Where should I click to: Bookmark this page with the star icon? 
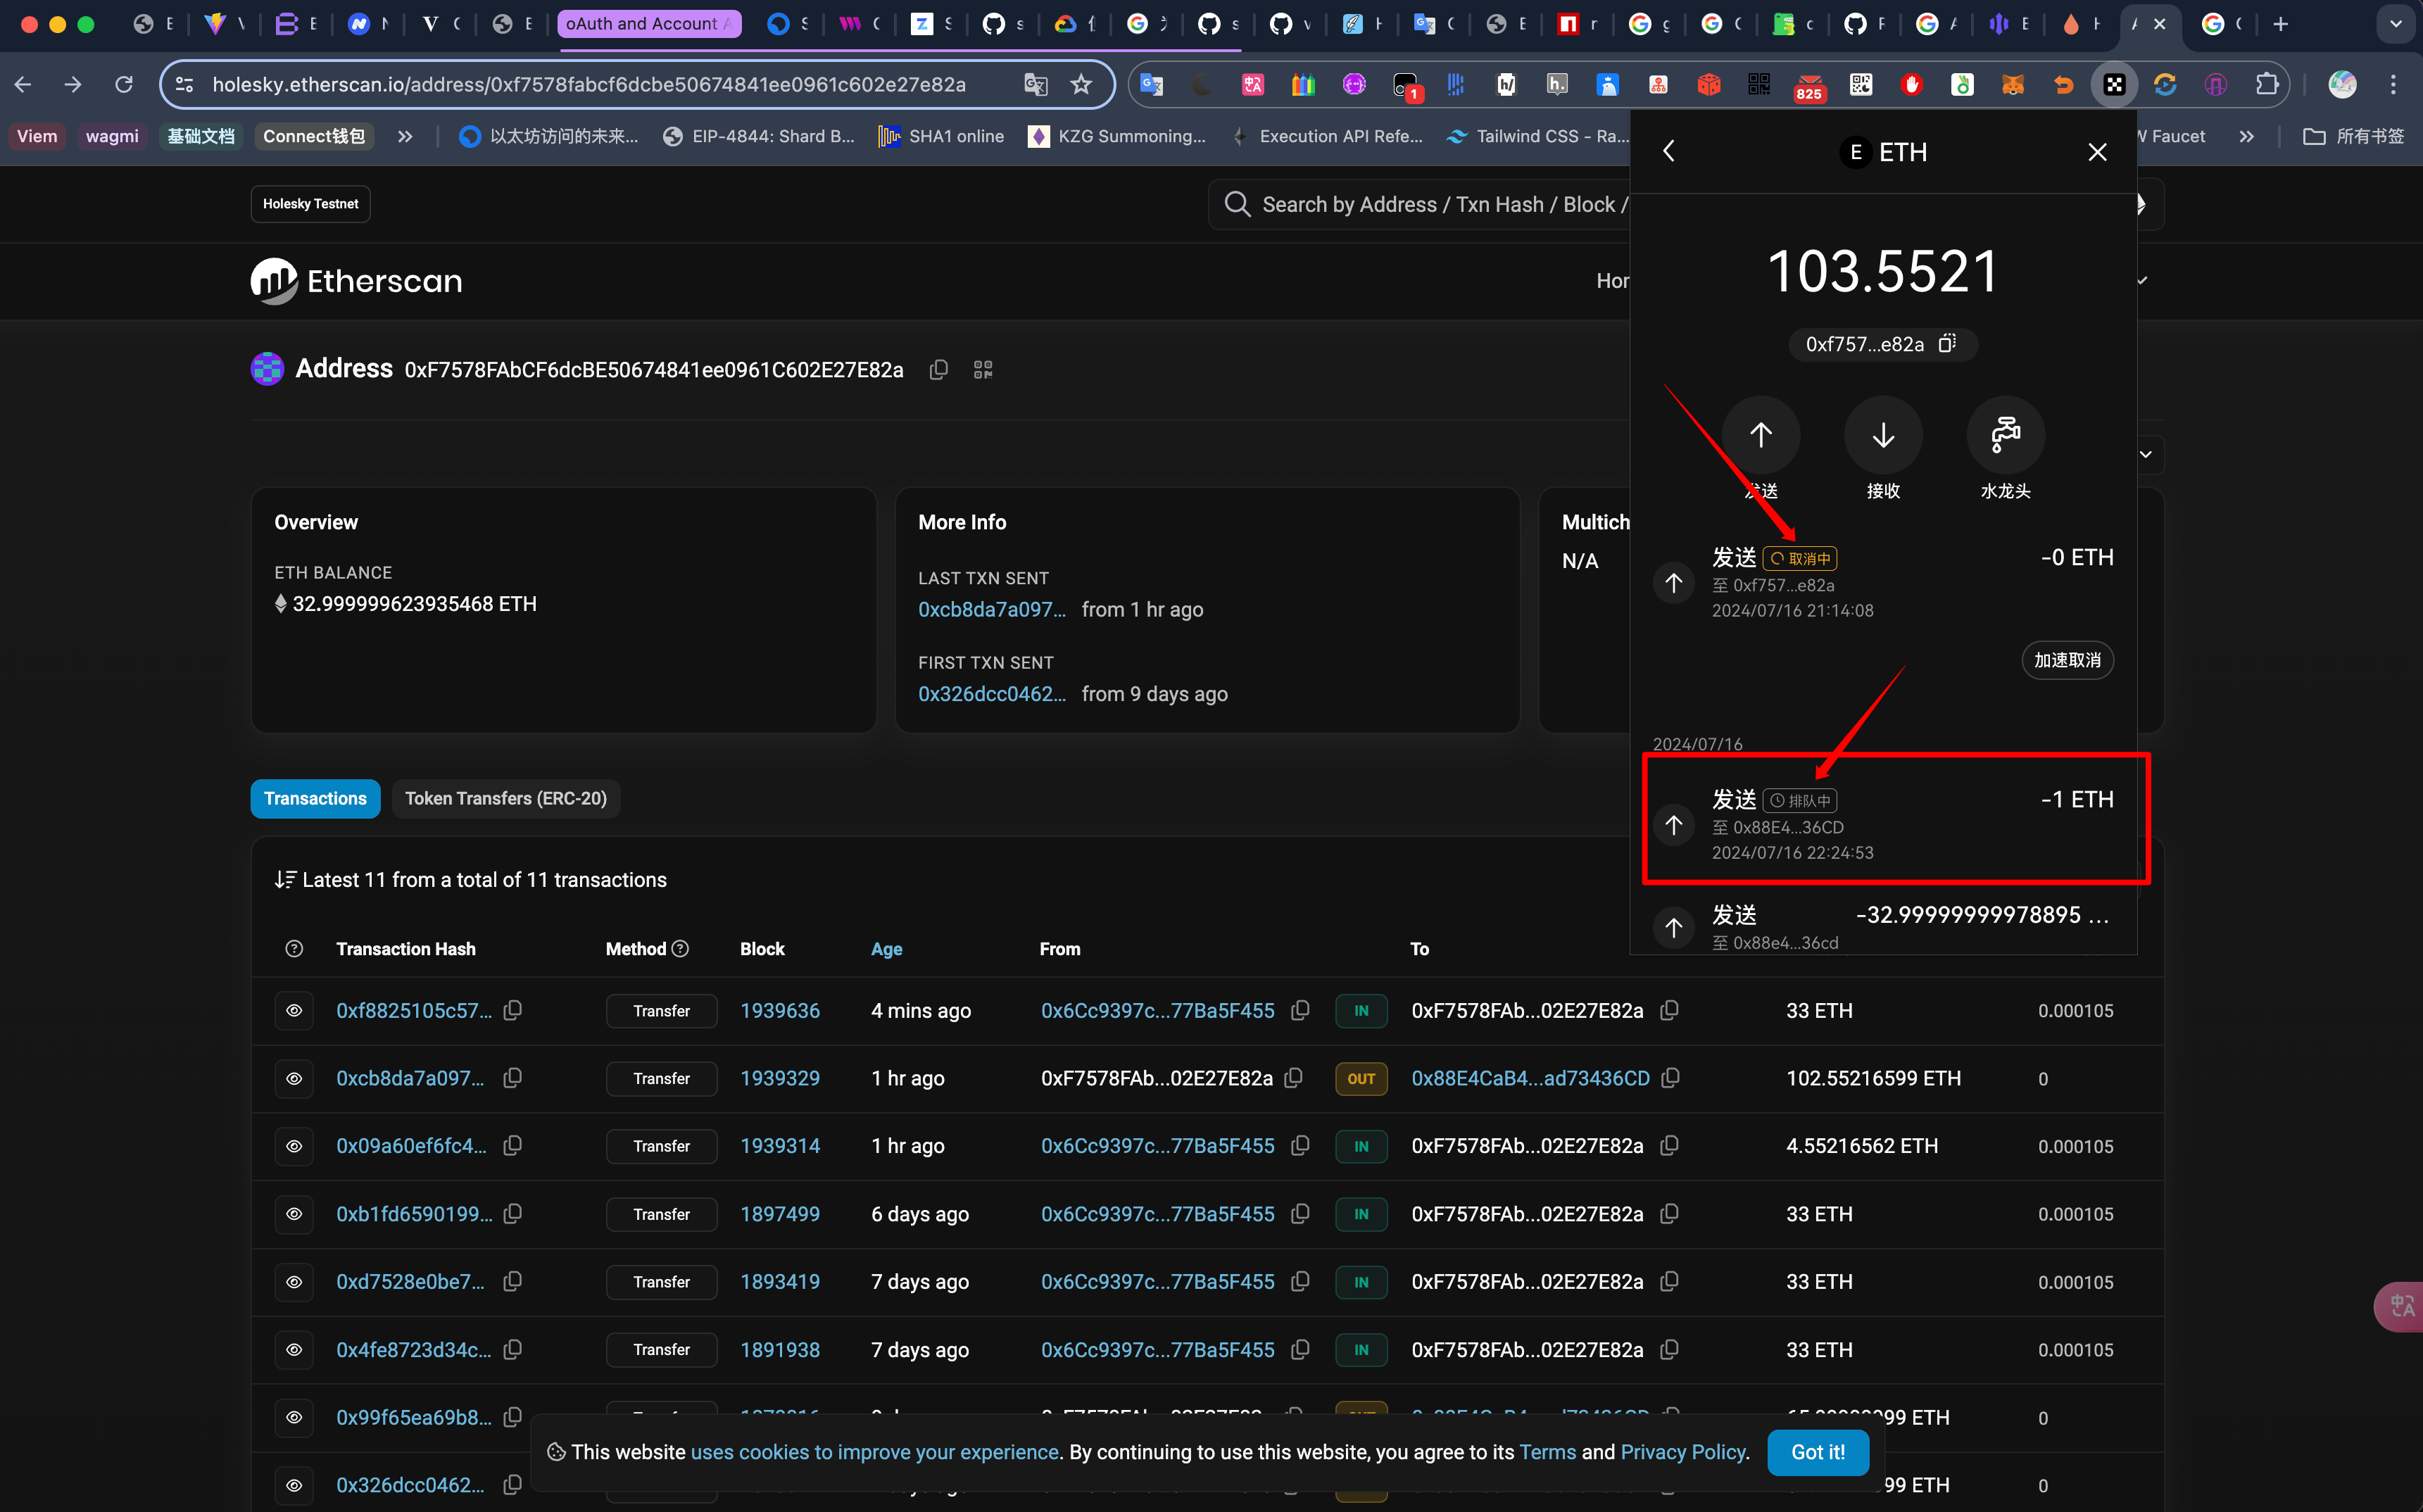pyautogui.click(x=1081, y=84)
